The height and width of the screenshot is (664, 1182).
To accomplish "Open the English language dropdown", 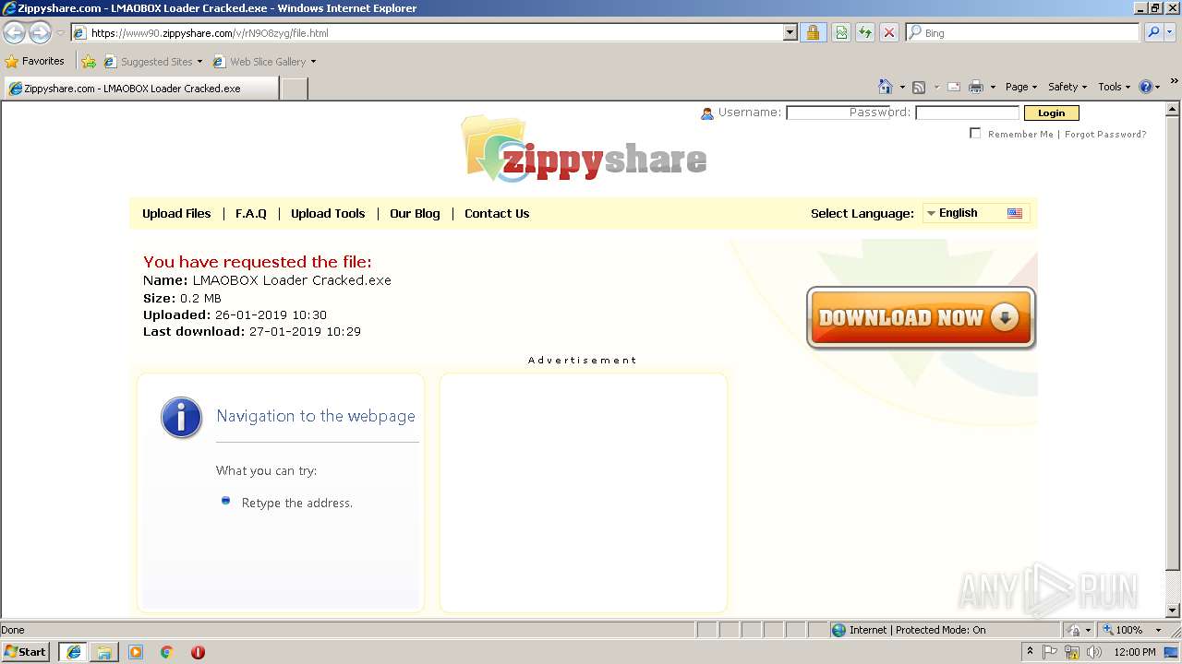I will [x=975, y=213].
